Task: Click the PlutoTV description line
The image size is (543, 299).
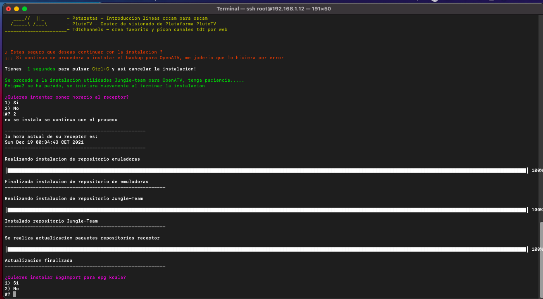Action: 147,24
